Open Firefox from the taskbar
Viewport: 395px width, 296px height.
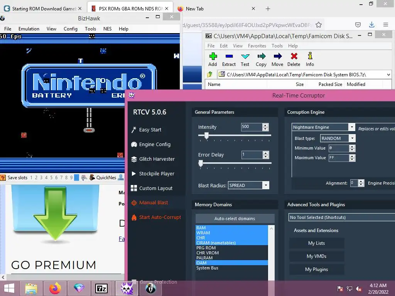click(55, 288)
